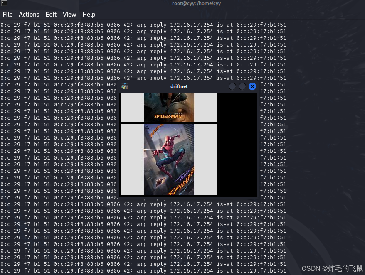Click the gray margin left of large poster

point(132,159)
